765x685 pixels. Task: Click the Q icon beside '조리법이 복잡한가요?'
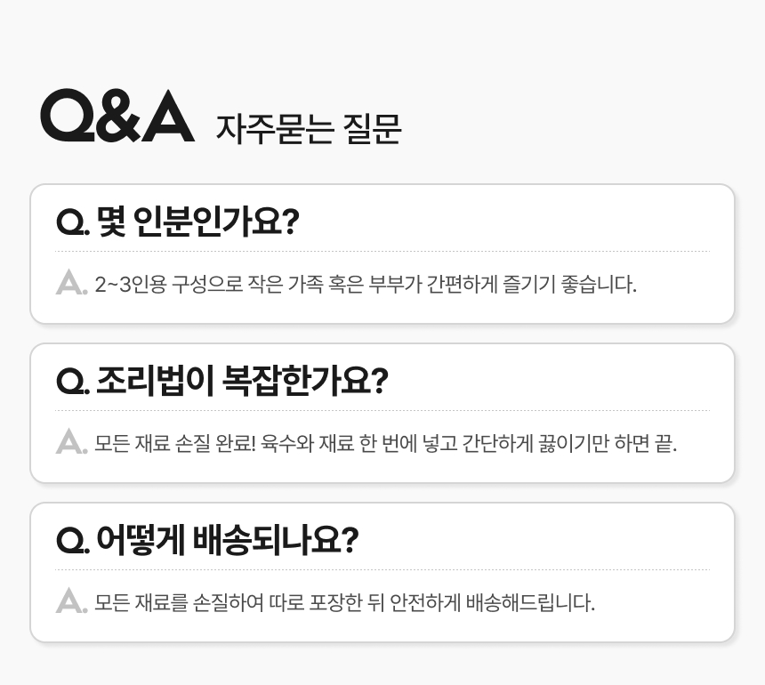[x=70, y=382]
